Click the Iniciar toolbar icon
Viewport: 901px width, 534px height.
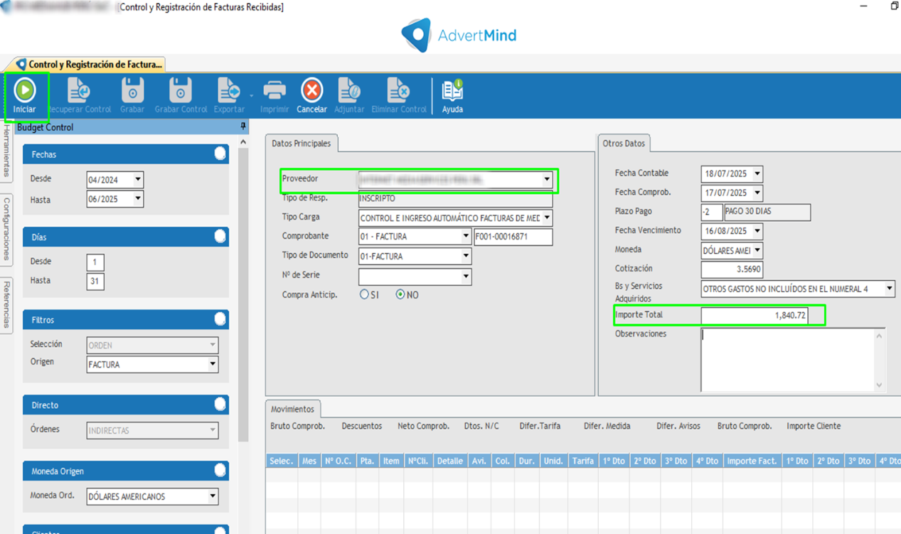pyautogui.click(x=25, y=90)
